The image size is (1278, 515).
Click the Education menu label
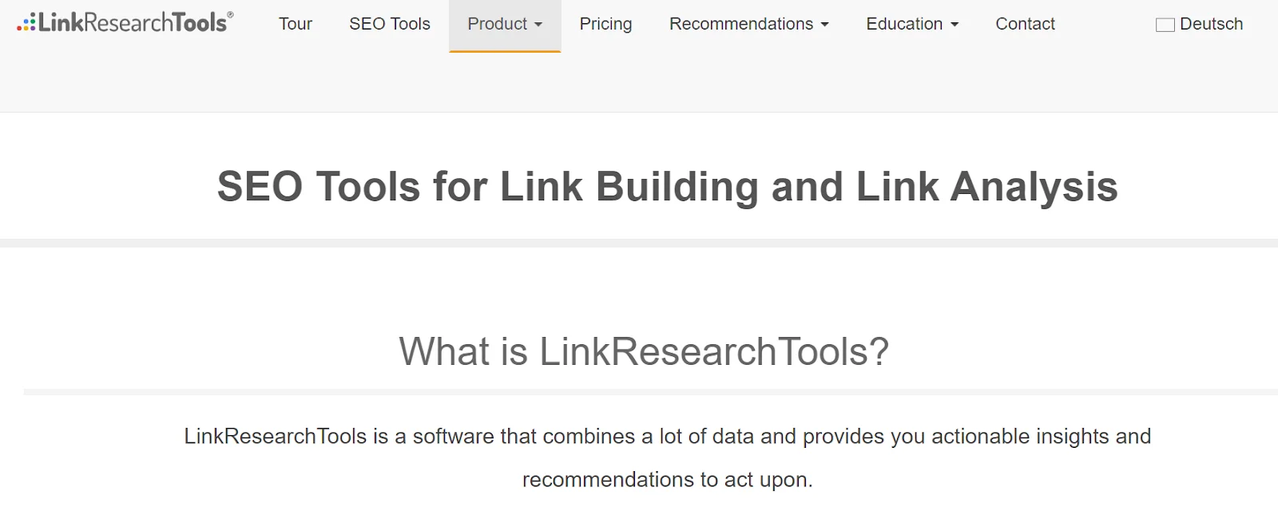coord(904,24)
